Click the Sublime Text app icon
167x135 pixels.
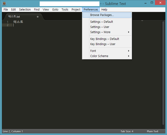(4, 3)
